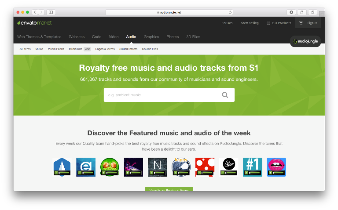This screenshot has height=210, width=338.
Task: Seek the progress bar on the 'happy' track
Action: tap(183, 173)
